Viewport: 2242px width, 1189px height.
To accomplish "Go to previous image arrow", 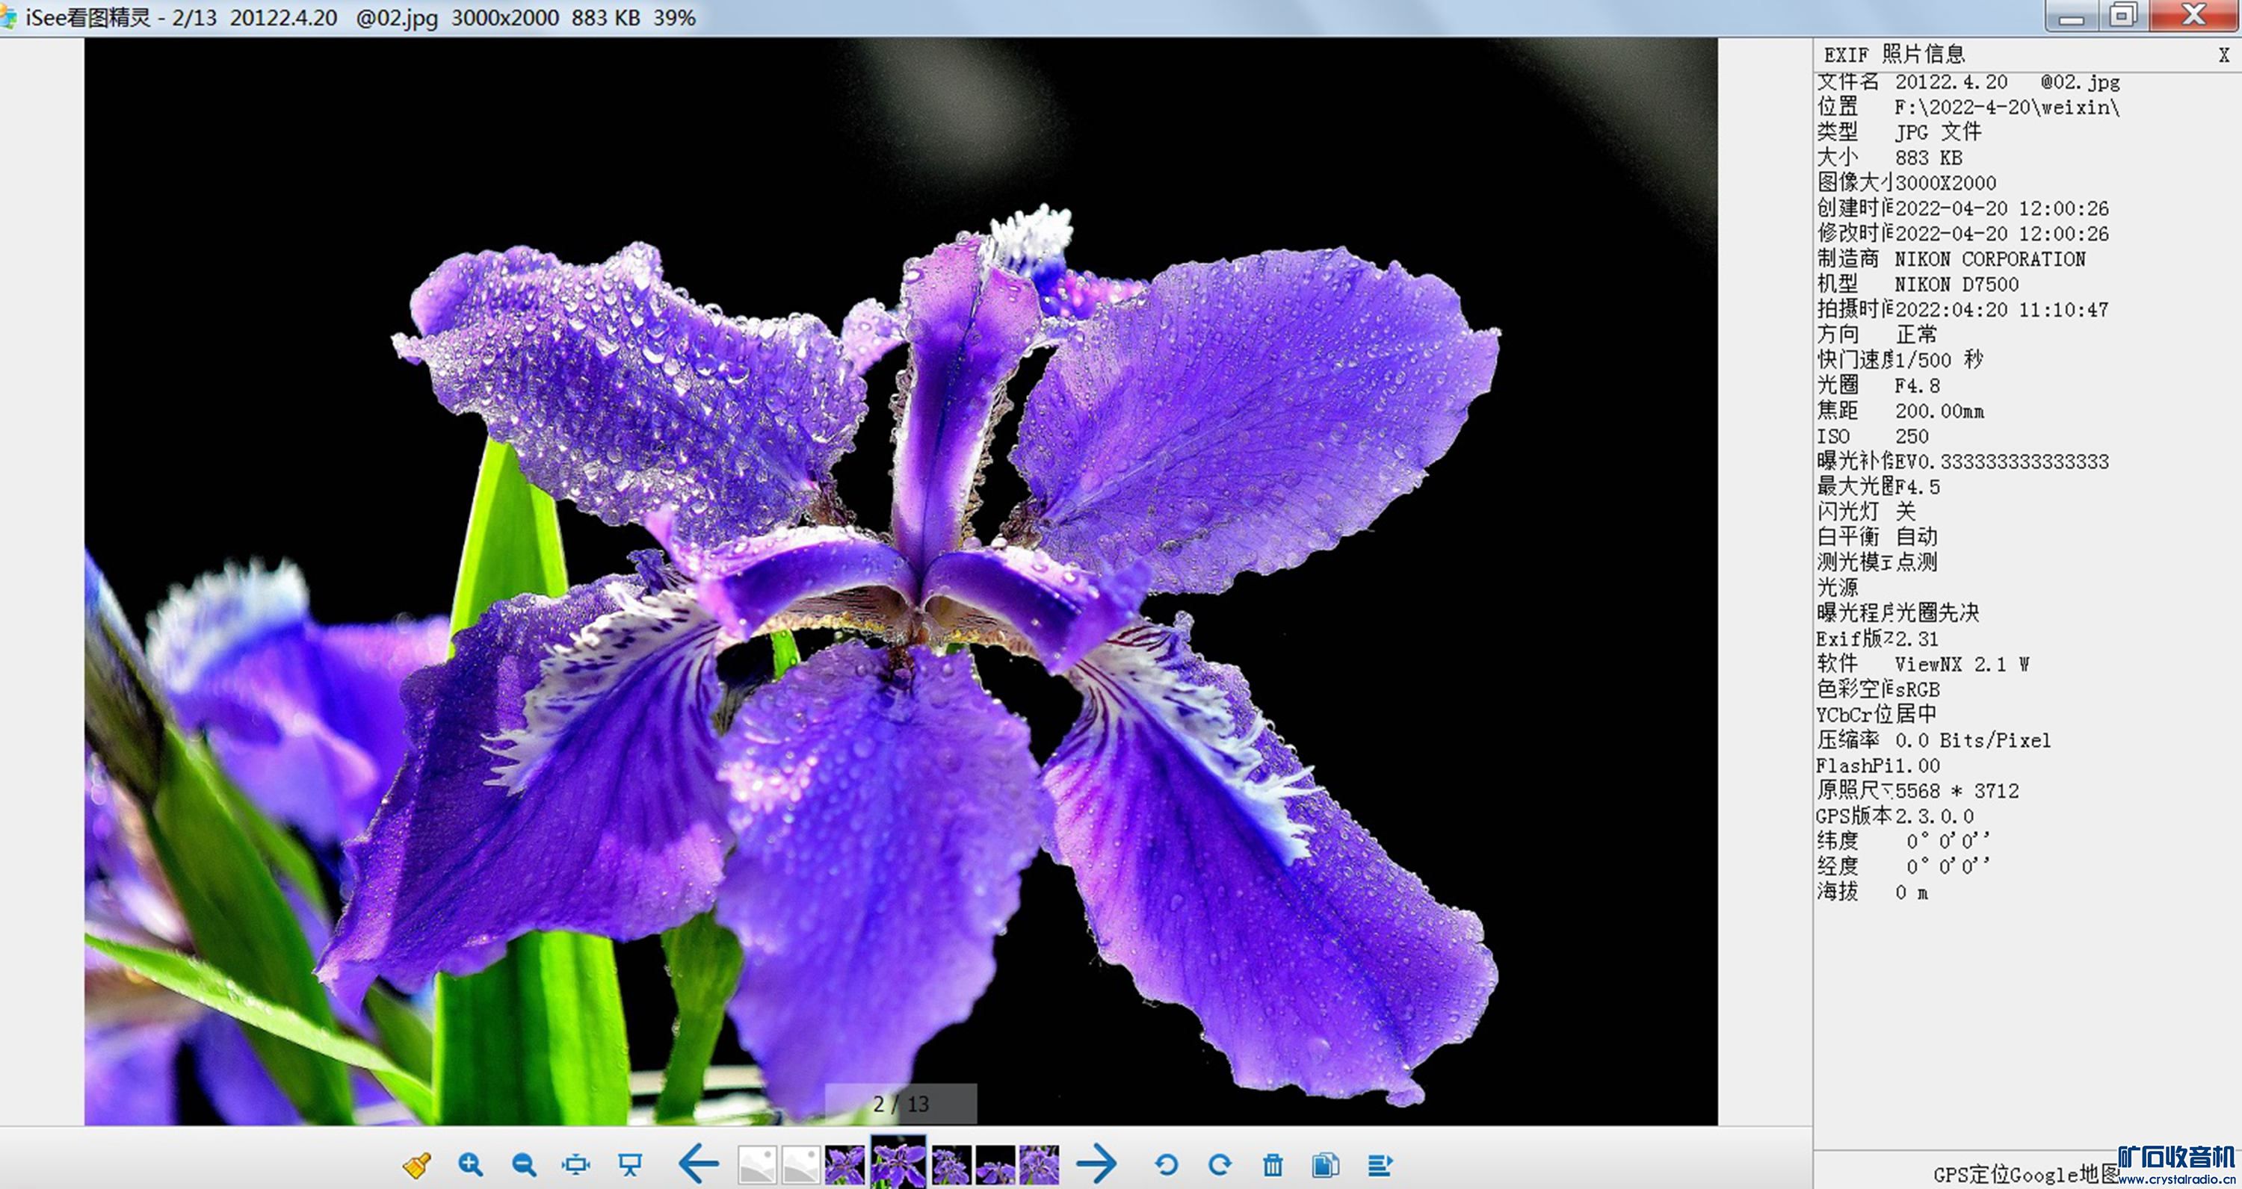I will [x=698, y=1164].
